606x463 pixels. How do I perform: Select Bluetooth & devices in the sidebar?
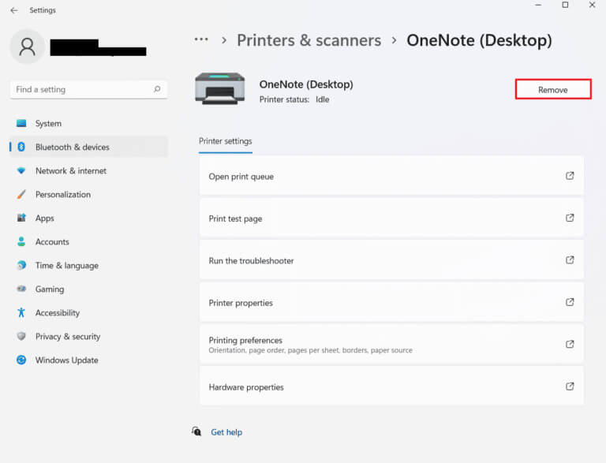[x=89, y=147]
